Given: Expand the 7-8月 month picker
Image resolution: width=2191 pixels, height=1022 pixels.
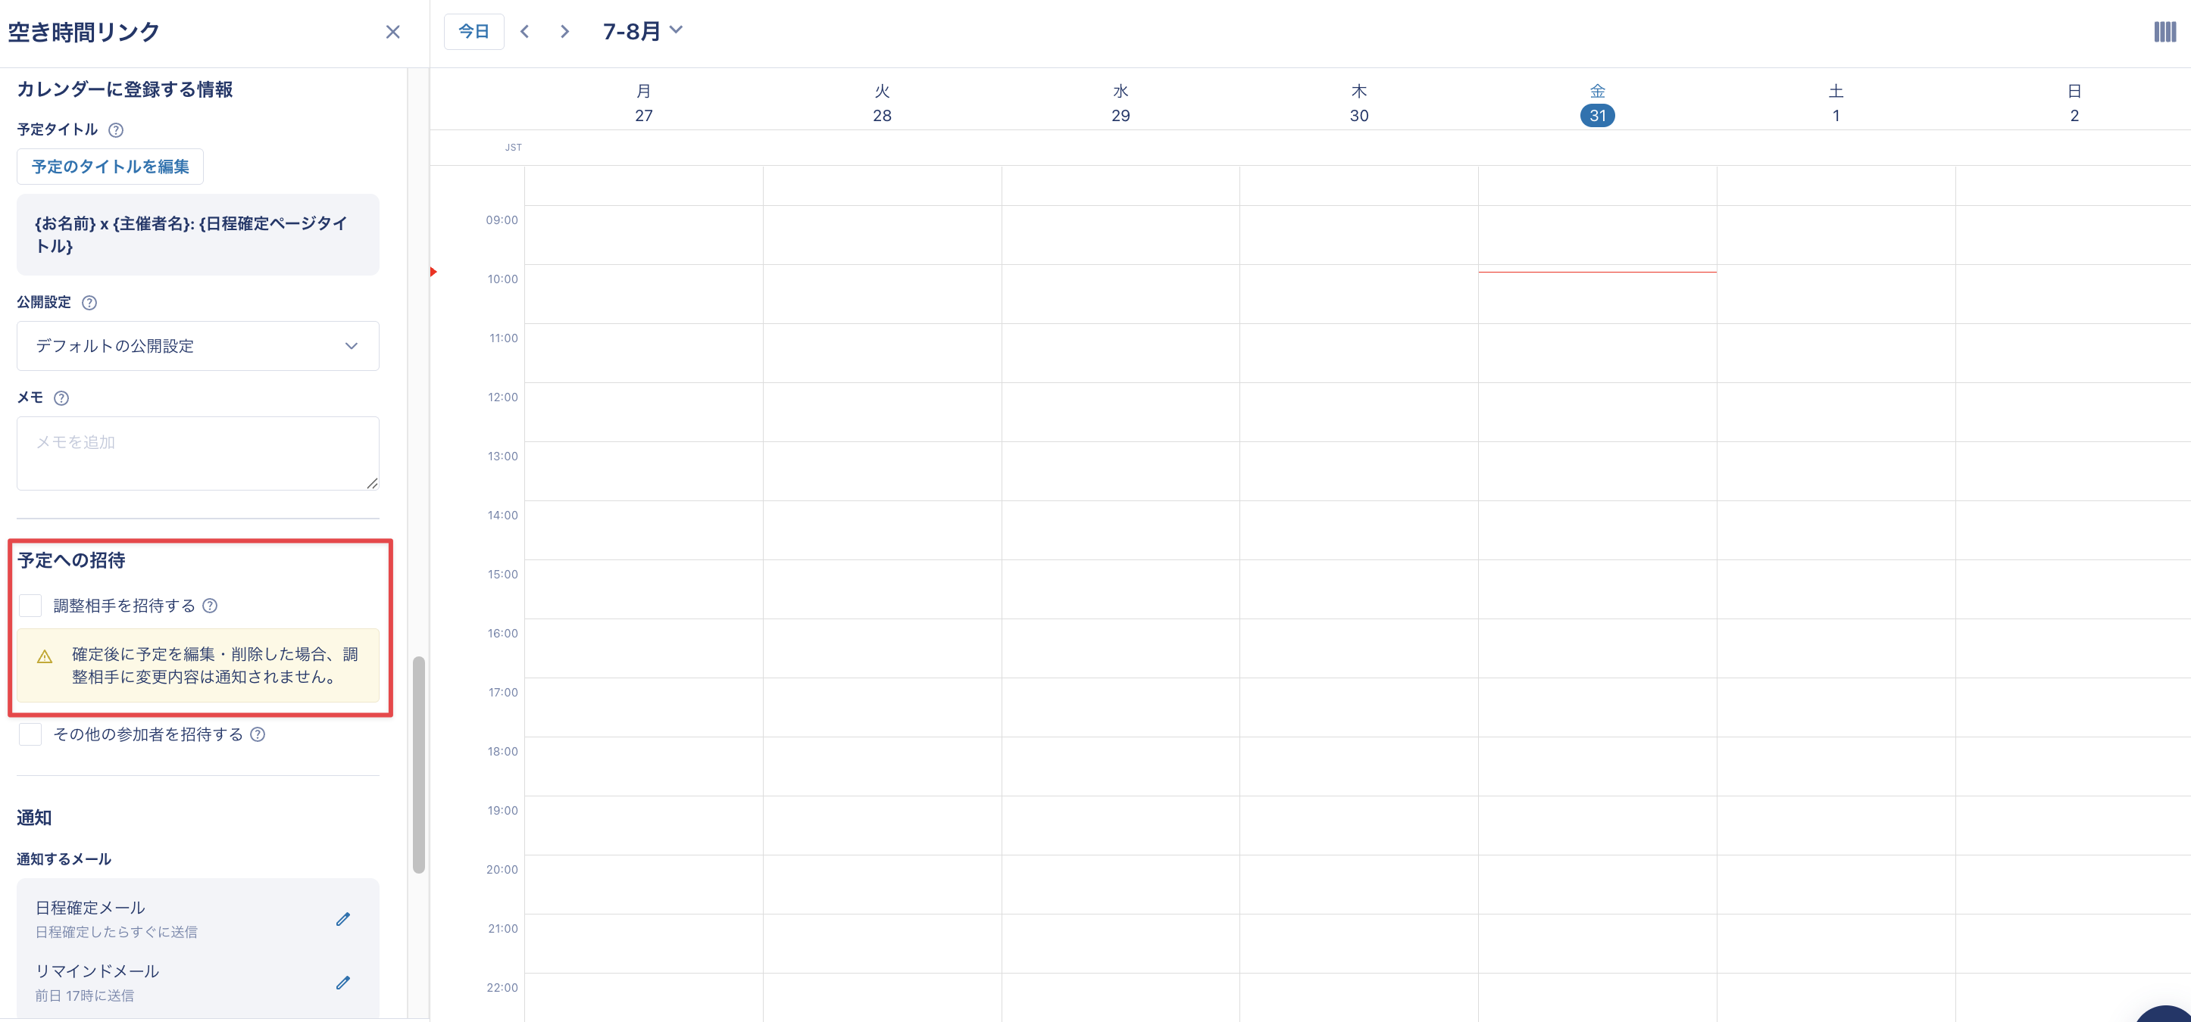Looking at the screenshot, I should [643, 32].
